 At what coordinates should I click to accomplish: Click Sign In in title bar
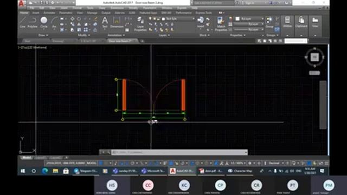[249, 3]
